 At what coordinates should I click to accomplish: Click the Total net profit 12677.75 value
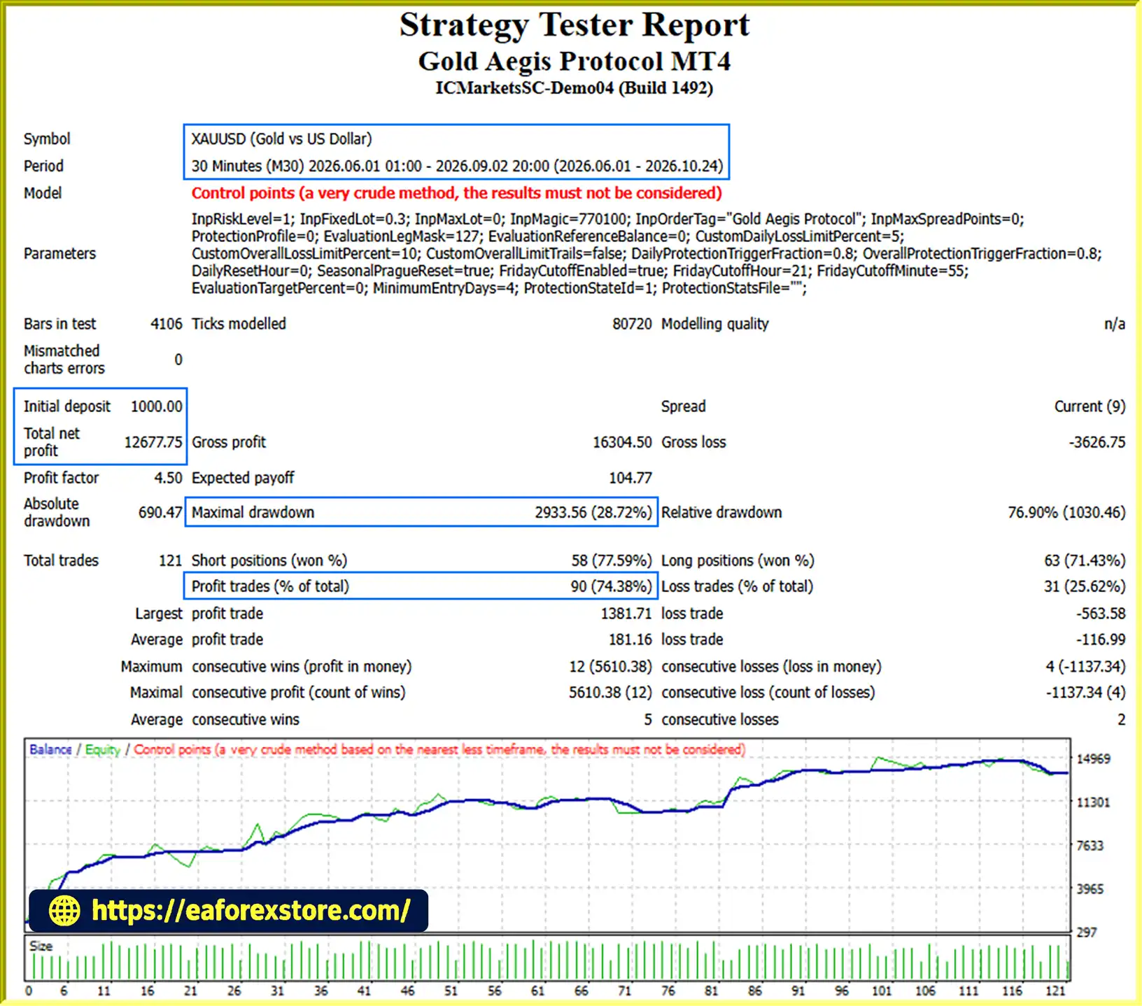tap(153, 442)
